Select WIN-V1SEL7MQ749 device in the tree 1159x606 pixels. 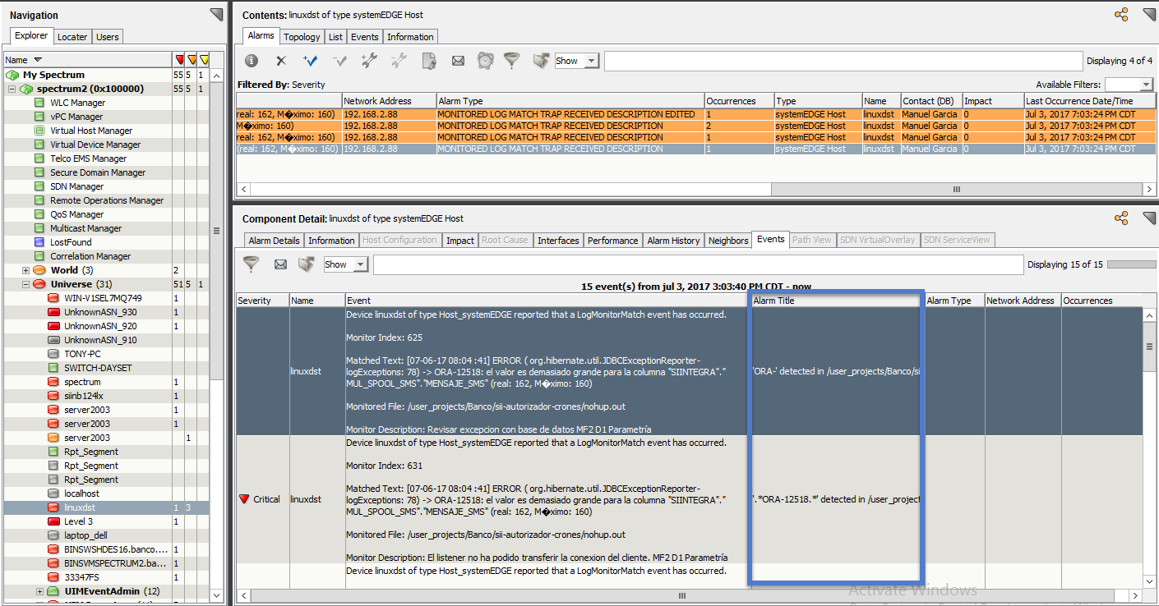[103, 298]
